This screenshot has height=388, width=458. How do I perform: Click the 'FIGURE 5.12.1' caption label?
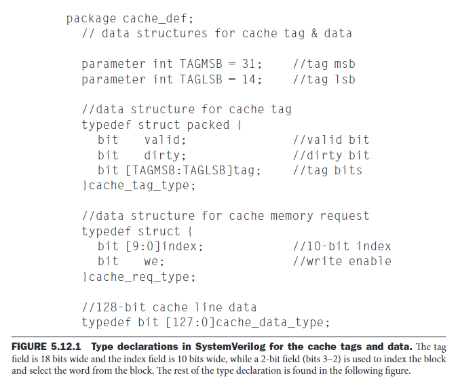(46, 347)
